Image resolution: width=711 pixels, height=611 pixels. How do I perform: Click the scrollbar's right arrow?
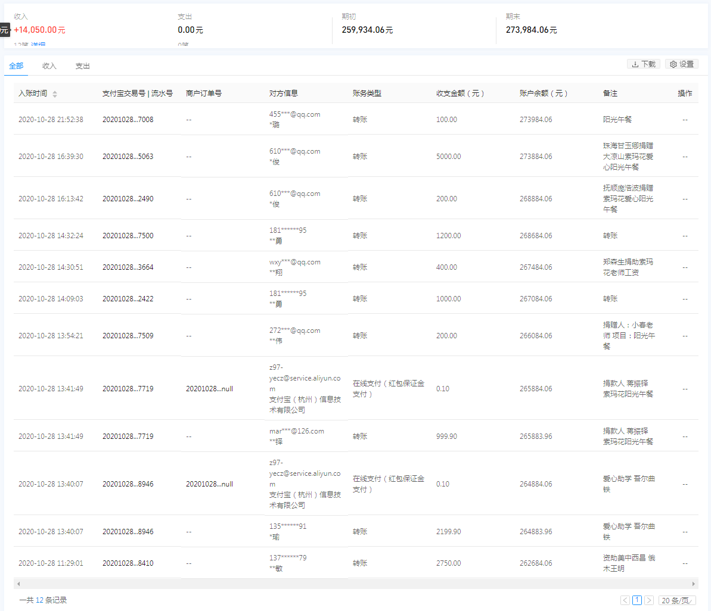click(x=693, y=584)
